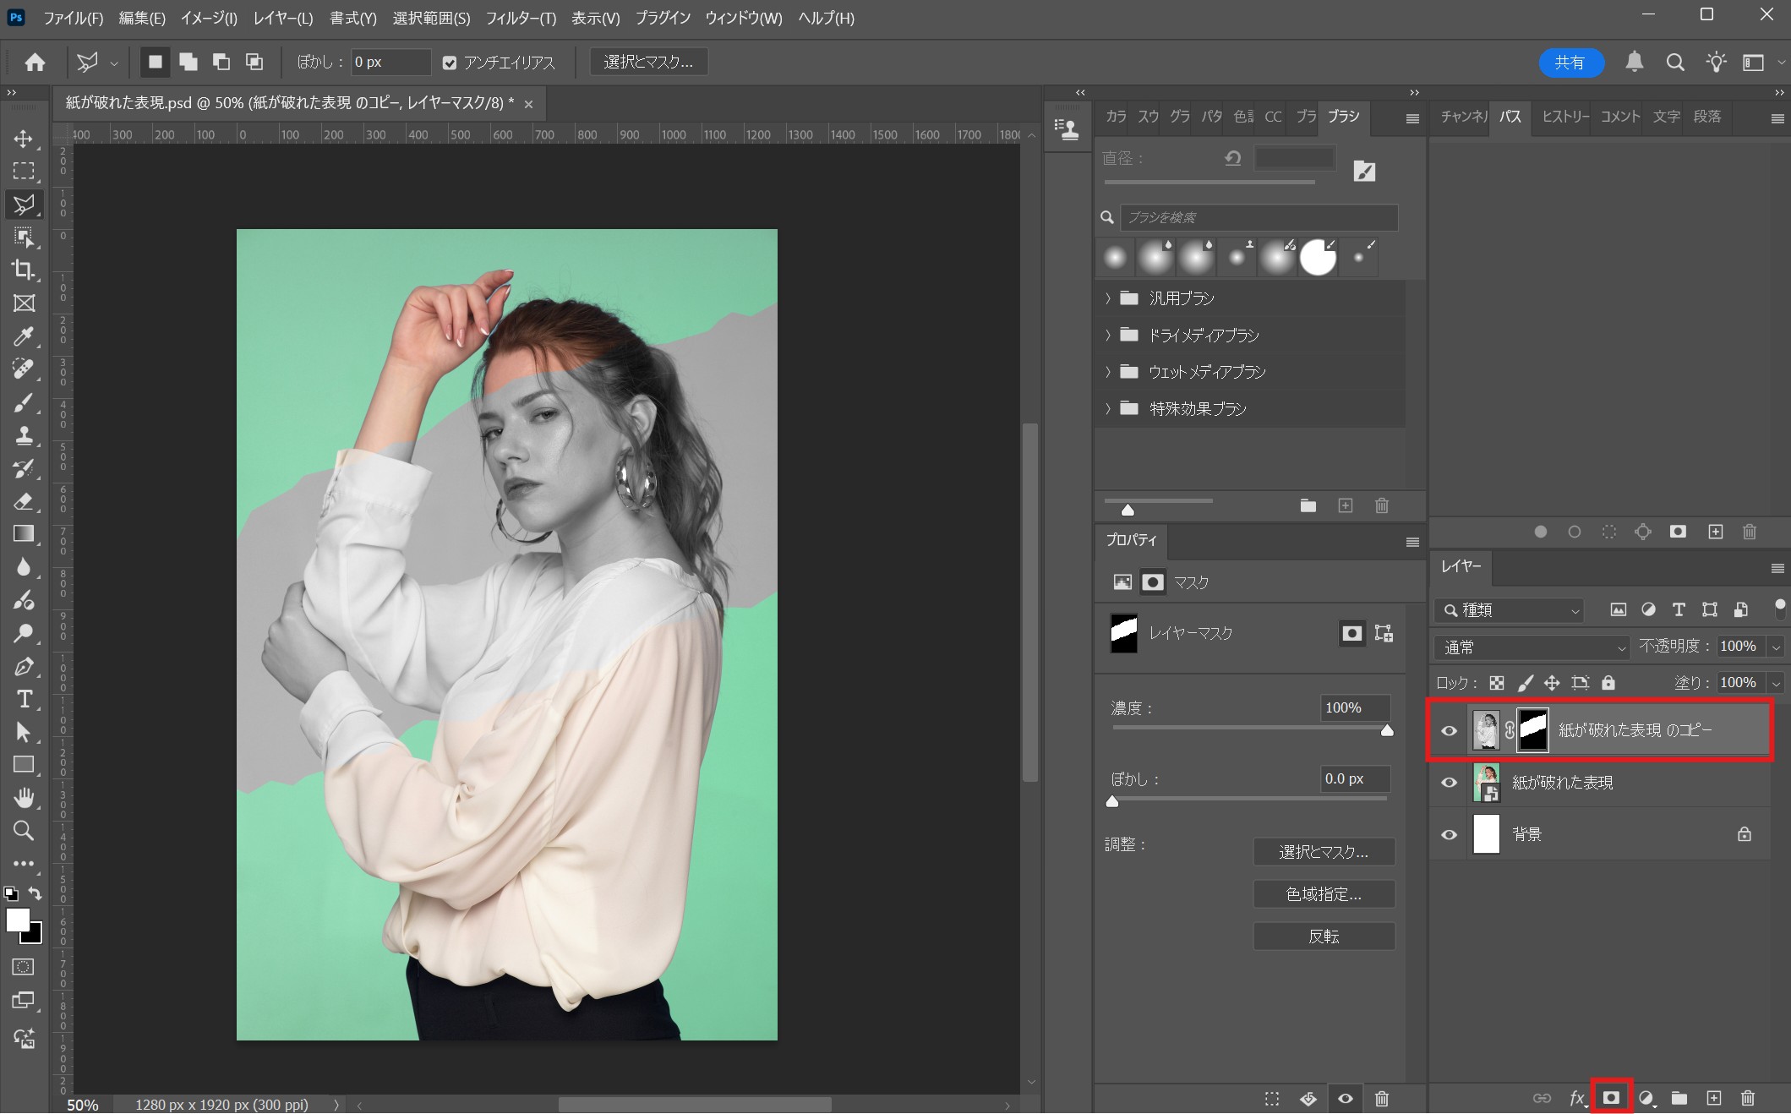Open the layer opacity dropdown arrow
The height and width of the screenshot is (1114, 1791).
tap(1777, 647)
